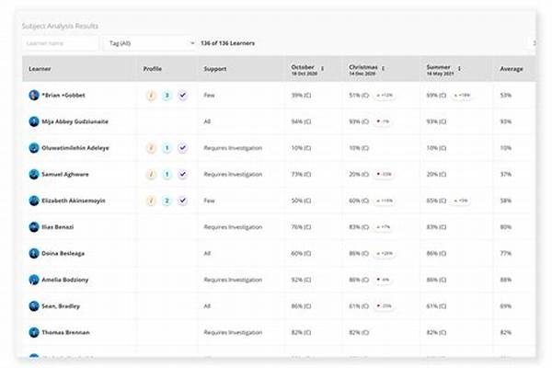552x368 pixels.
Task: Sort by the Christmas column arrow
Action: tap(383, 68)
